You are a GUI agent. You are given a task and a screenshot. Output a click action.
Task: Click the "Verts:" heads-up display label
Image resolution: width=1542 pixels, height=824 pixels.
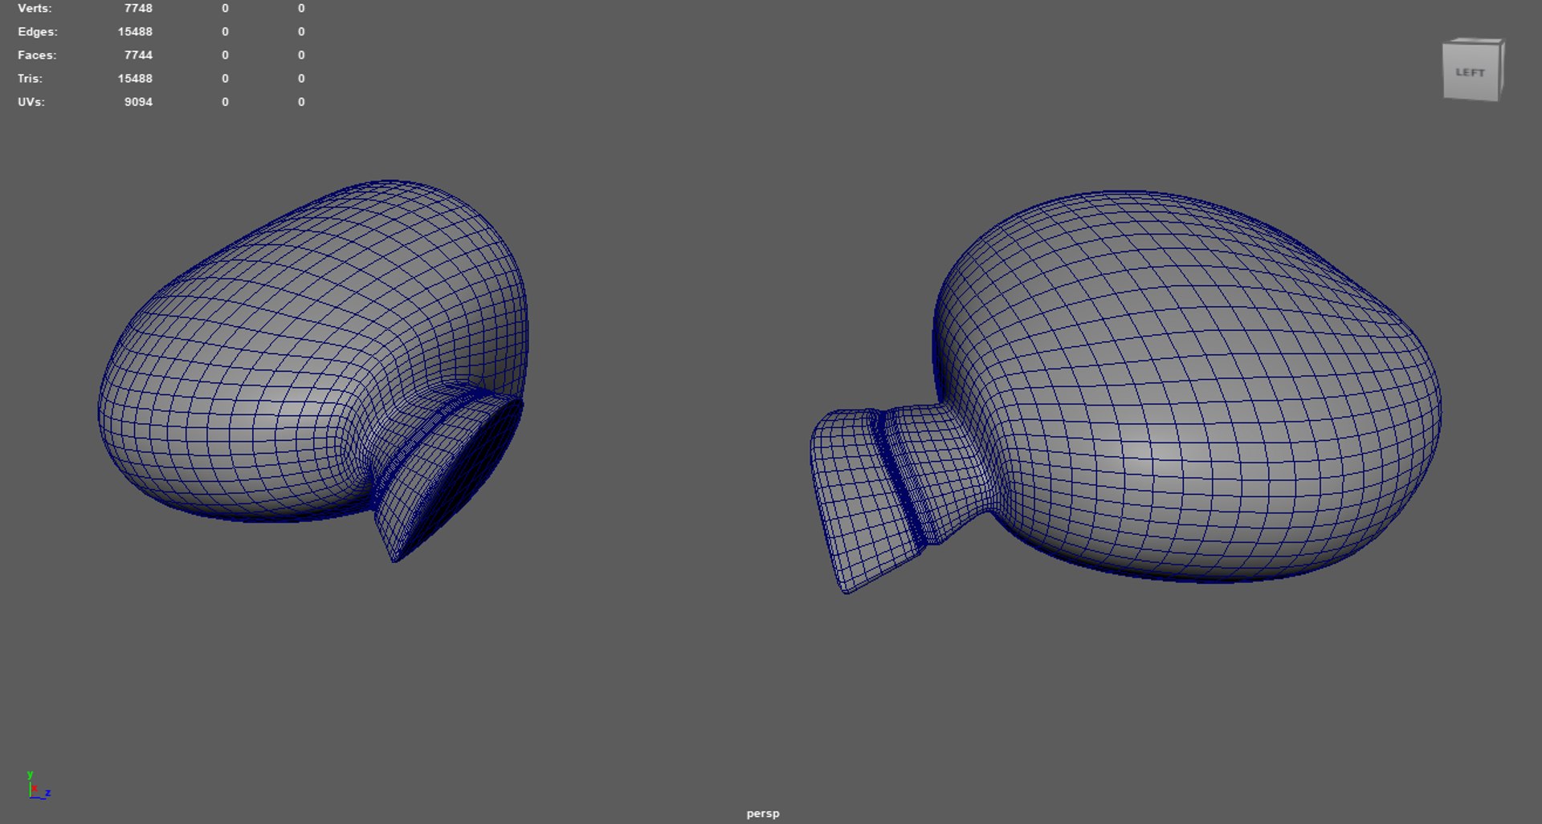coord(35,8)
